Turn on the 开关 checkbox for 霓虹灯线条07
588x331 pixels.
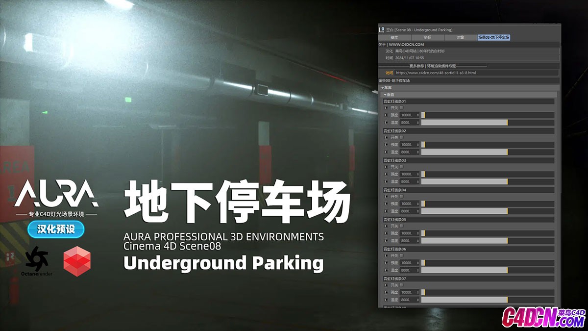pos(402,285)
